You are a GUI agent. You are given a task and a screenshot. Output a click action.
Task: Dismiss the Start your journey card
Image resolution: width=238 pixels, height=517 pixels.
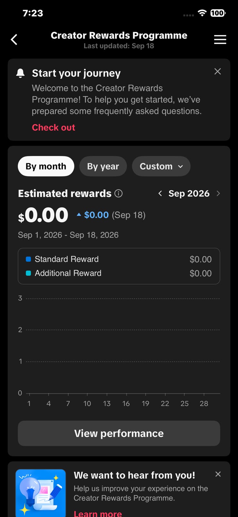218,71
